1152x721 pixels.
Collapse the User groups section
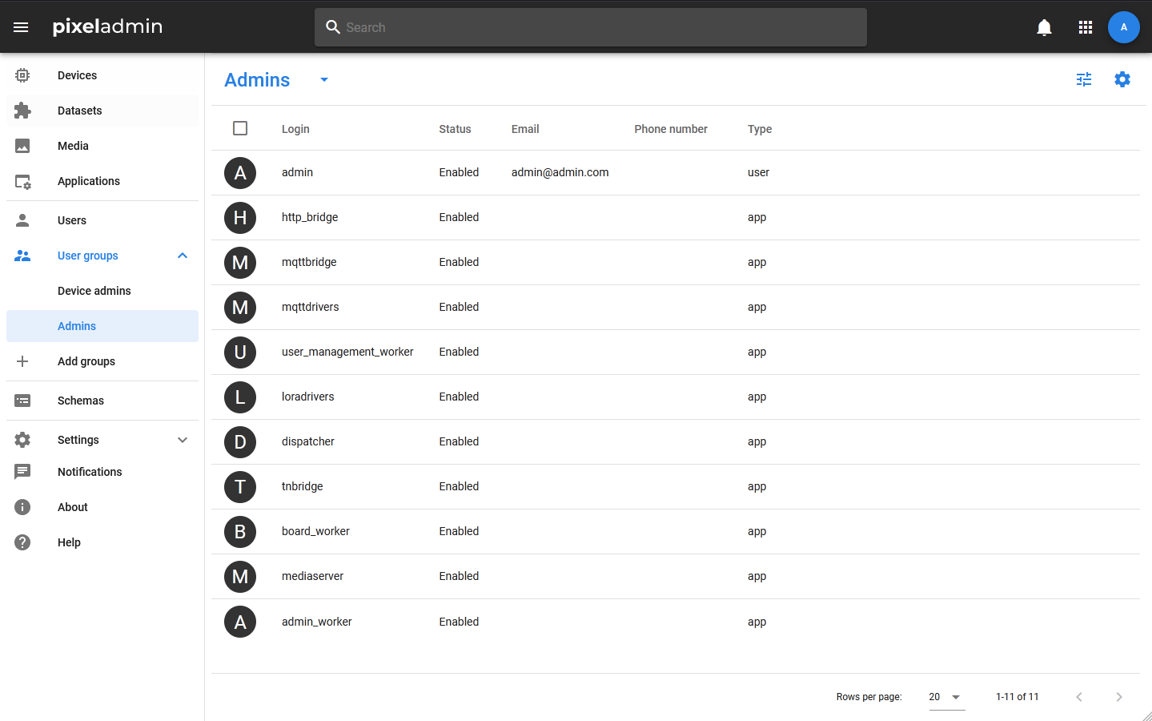click(x=183, y=256)
